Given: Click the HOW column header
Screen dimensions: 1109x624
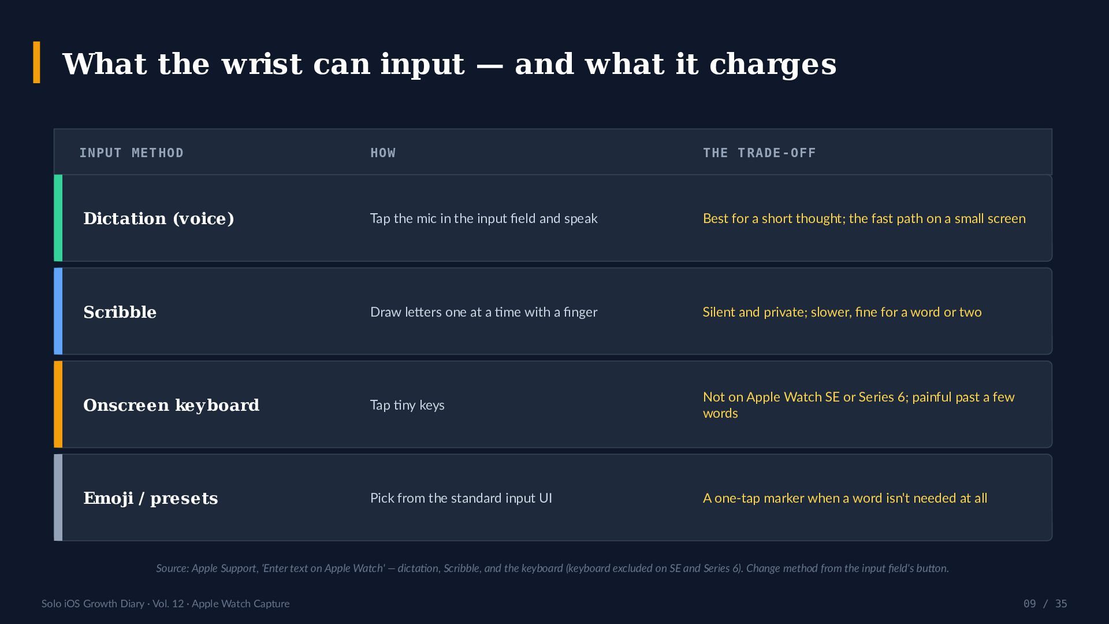Looking at the screenshot, I should pyautogui.click(x=383, y=153).
